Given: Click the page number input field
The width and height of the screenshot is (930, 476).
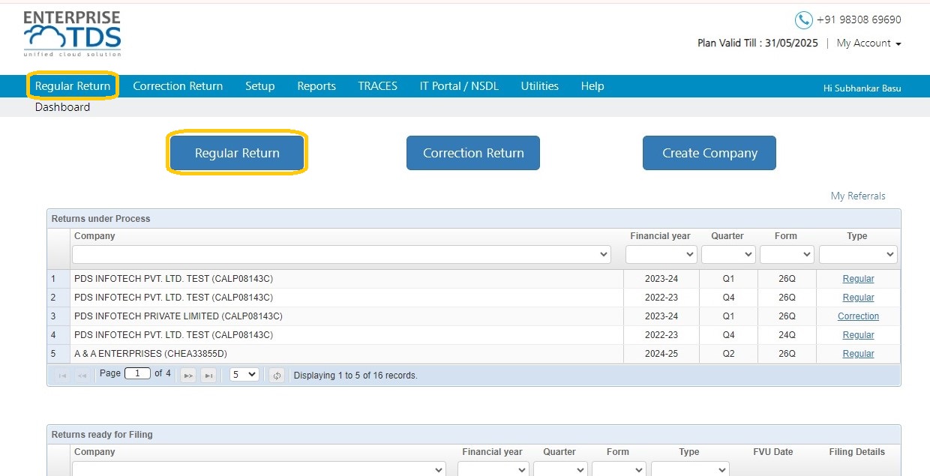Looking at the screenshot, I should point(137,373).
